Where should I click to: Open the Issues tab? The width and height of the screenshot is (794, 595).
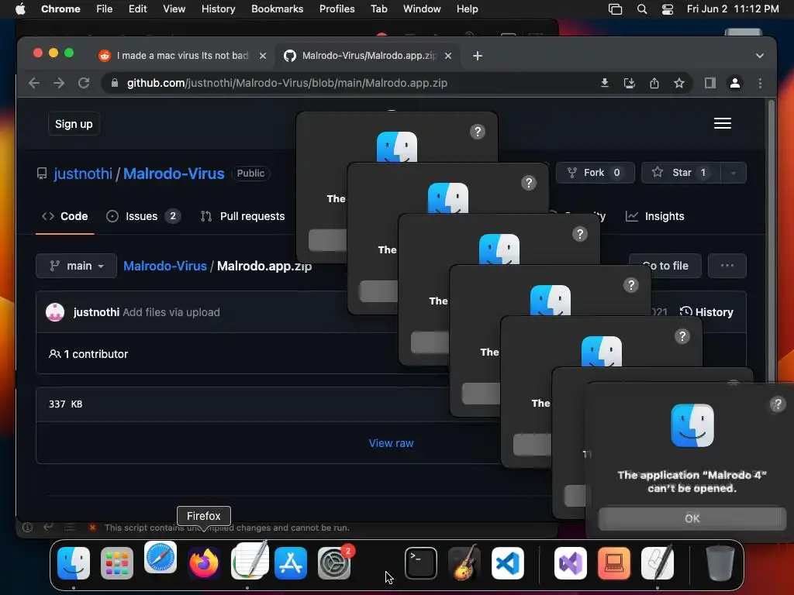143,216
